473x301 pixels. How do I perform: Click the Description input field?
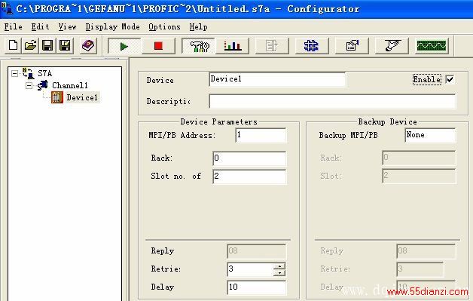coord(332,101)
